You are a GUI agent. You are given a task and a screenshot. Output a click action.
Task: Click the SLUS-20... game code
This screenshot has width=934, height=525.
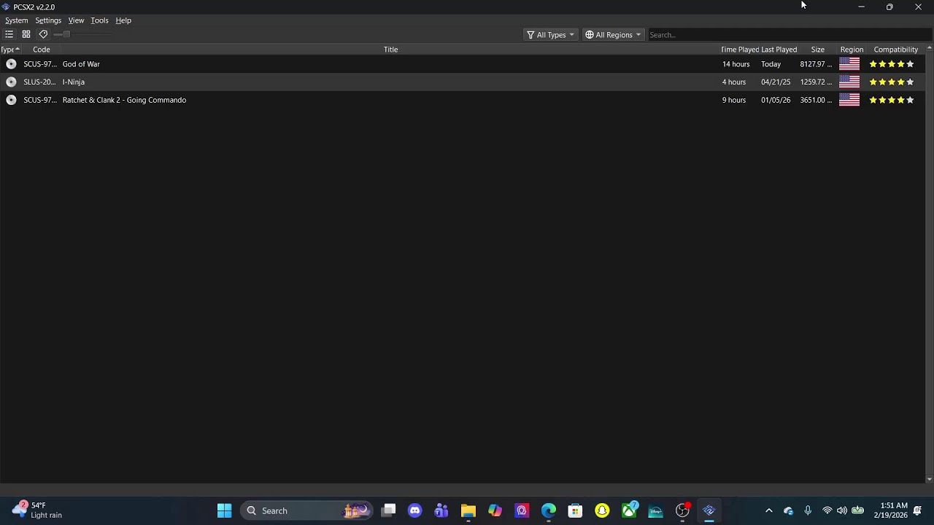coord(39,82)
